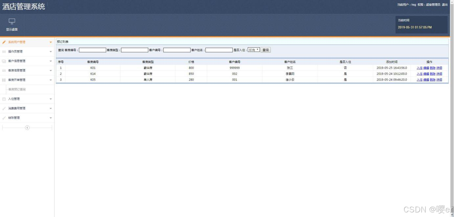Click 编辑 link for room K01
454x217 pixels.
click(426, 68)
